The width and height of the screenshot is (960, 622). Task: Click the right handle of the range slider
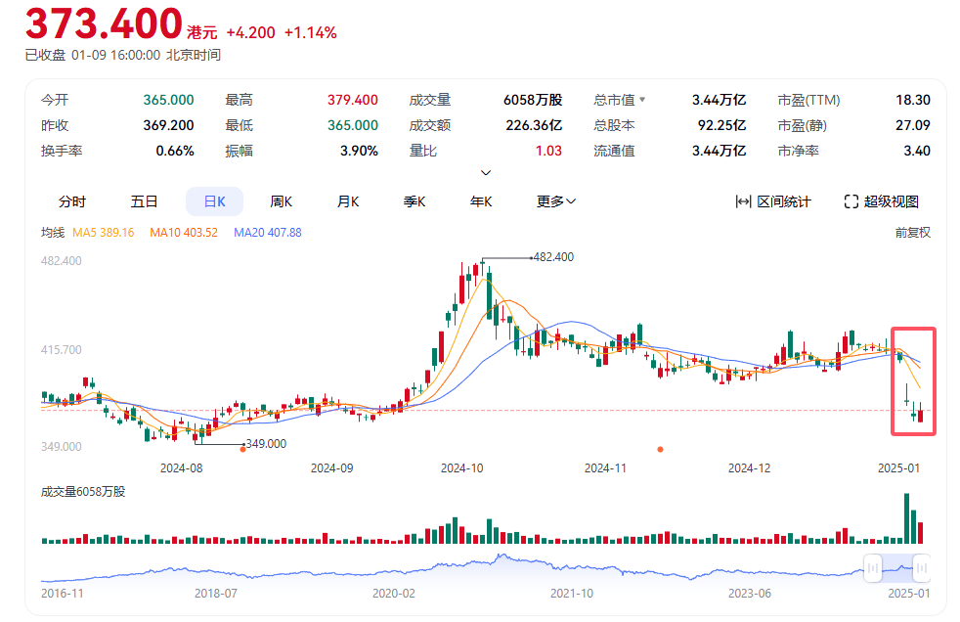[921, 567]
